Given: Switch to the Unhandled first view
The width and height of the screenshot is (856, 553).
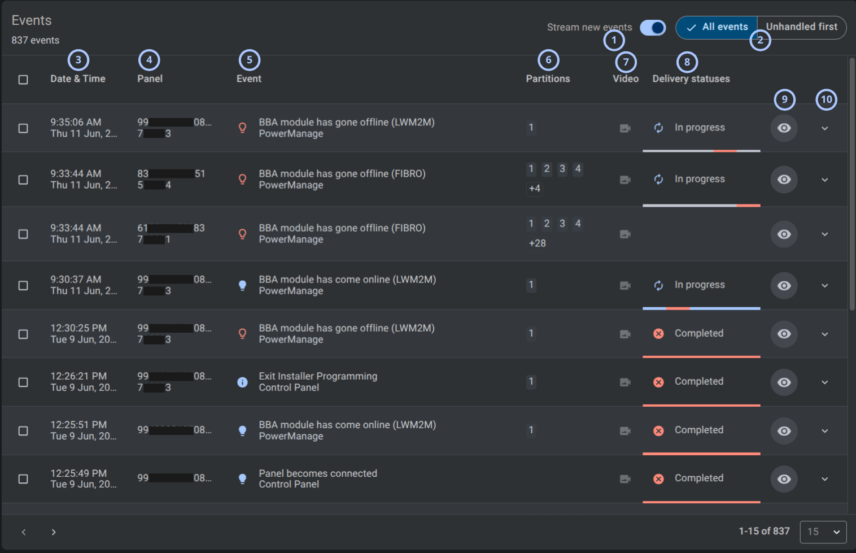Looking at the screenshot, I should (802, 27).
